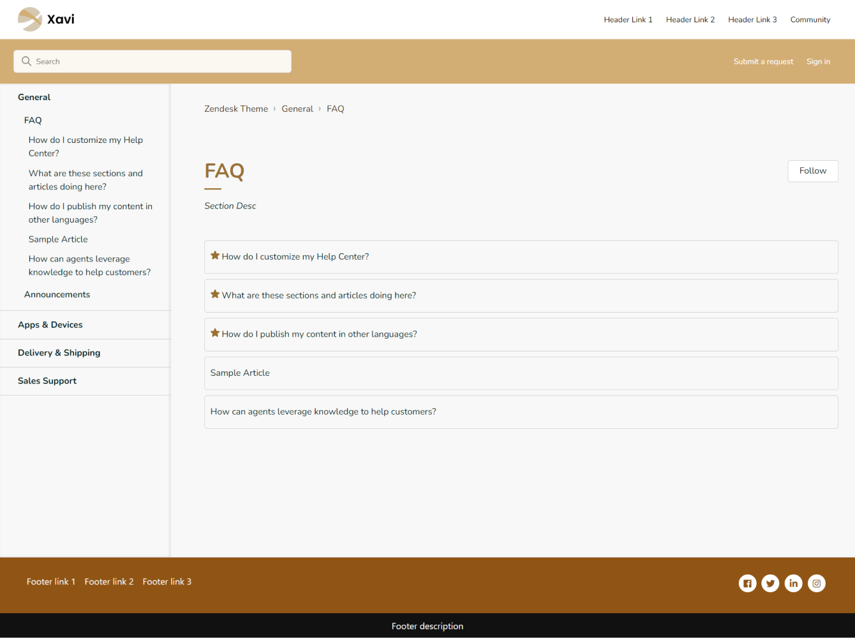Image resolution: width=855 pixels, height=638 pixels.
Task: Click Sign in link
Action: pos(818,62)
